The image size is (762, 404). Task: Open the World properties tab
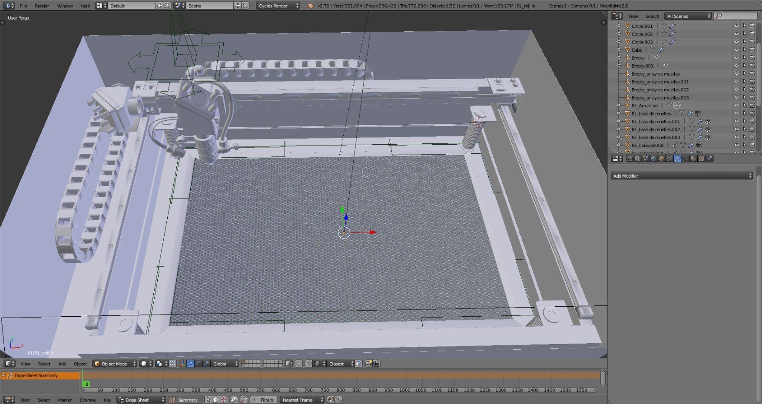coord(653,159)
